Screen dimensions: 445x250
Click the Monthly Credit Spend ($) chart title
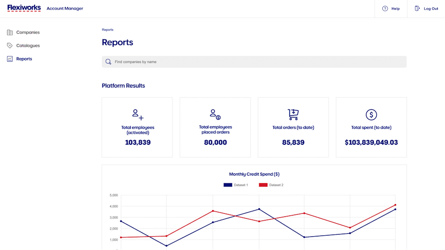[x=254, y=174]
